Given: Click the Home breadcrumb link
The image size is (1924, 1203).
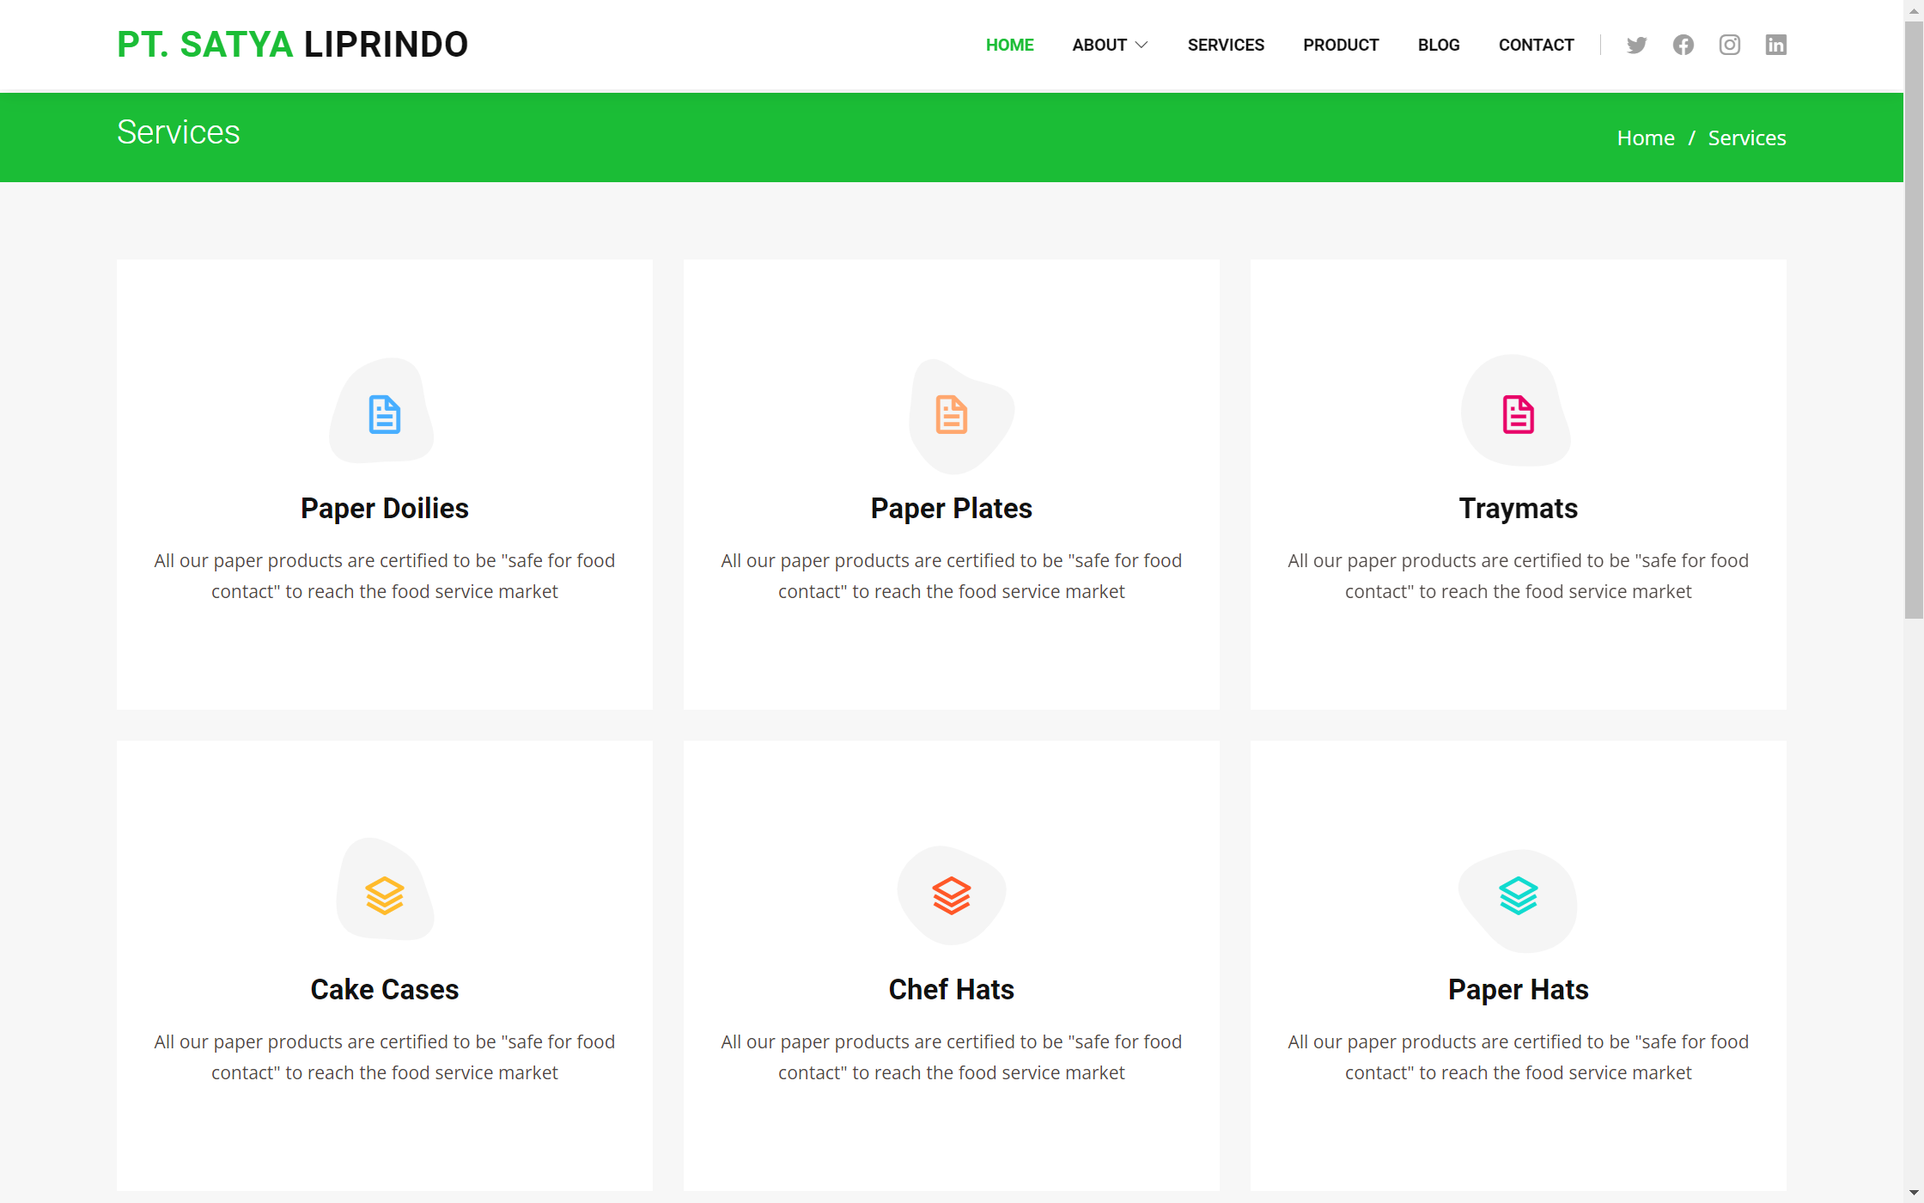Looking at the screenshot, I should pos(1645,137).
